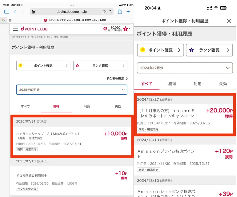Select 利用 tab in phone panel

(198, 84)
